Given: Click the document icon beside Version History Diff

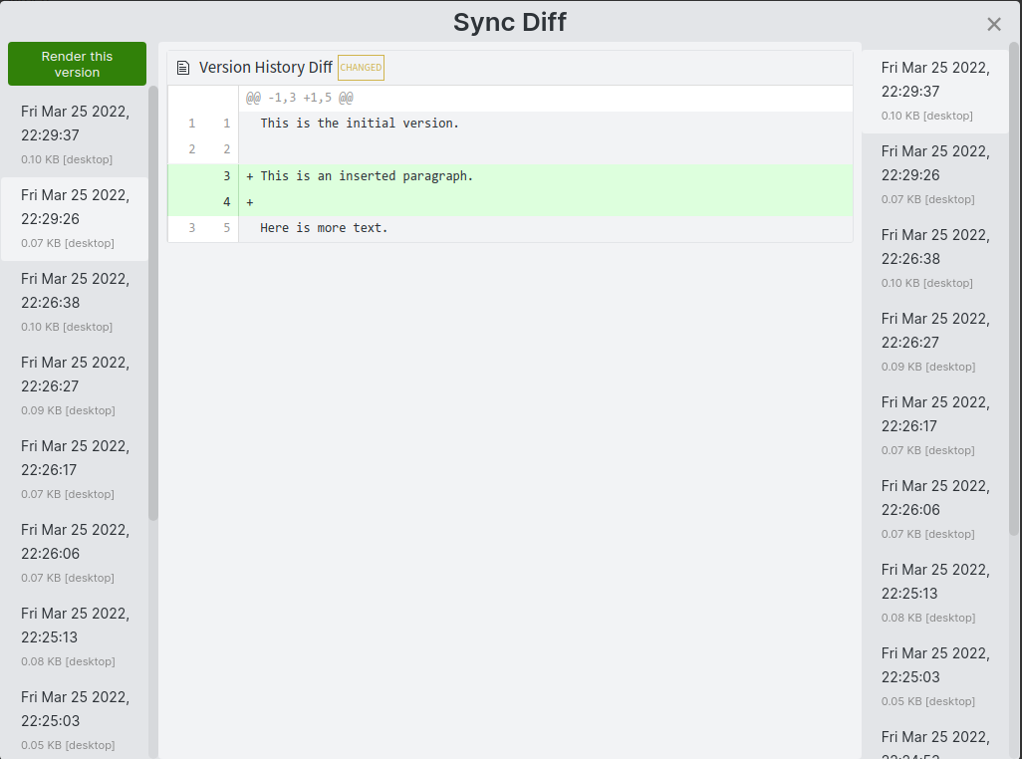Looking at the screenshot, I should pyautogui.click(x=182, y=66).
